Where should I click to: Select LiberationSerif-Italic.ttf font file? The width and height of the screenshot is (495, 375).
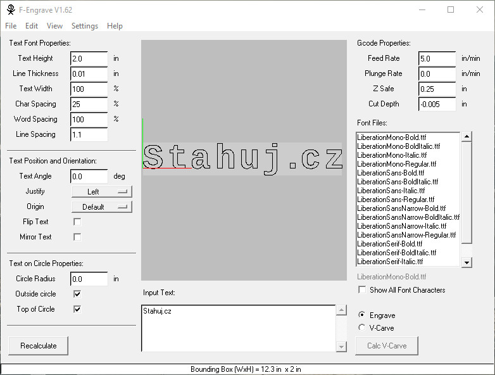[x=408, y=261]
